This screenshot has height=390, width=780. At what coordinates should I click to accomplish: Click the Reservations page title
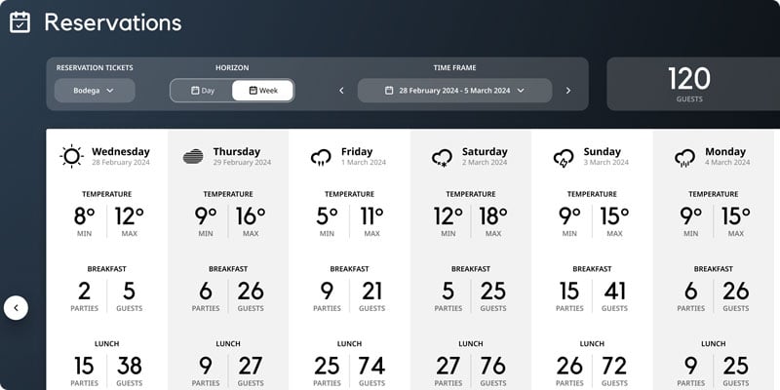pos(113,22)
